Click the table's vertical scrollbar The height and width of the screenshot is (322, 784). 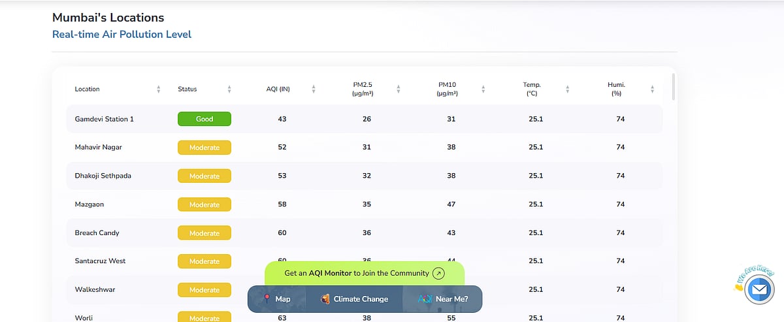coord(673,87)
